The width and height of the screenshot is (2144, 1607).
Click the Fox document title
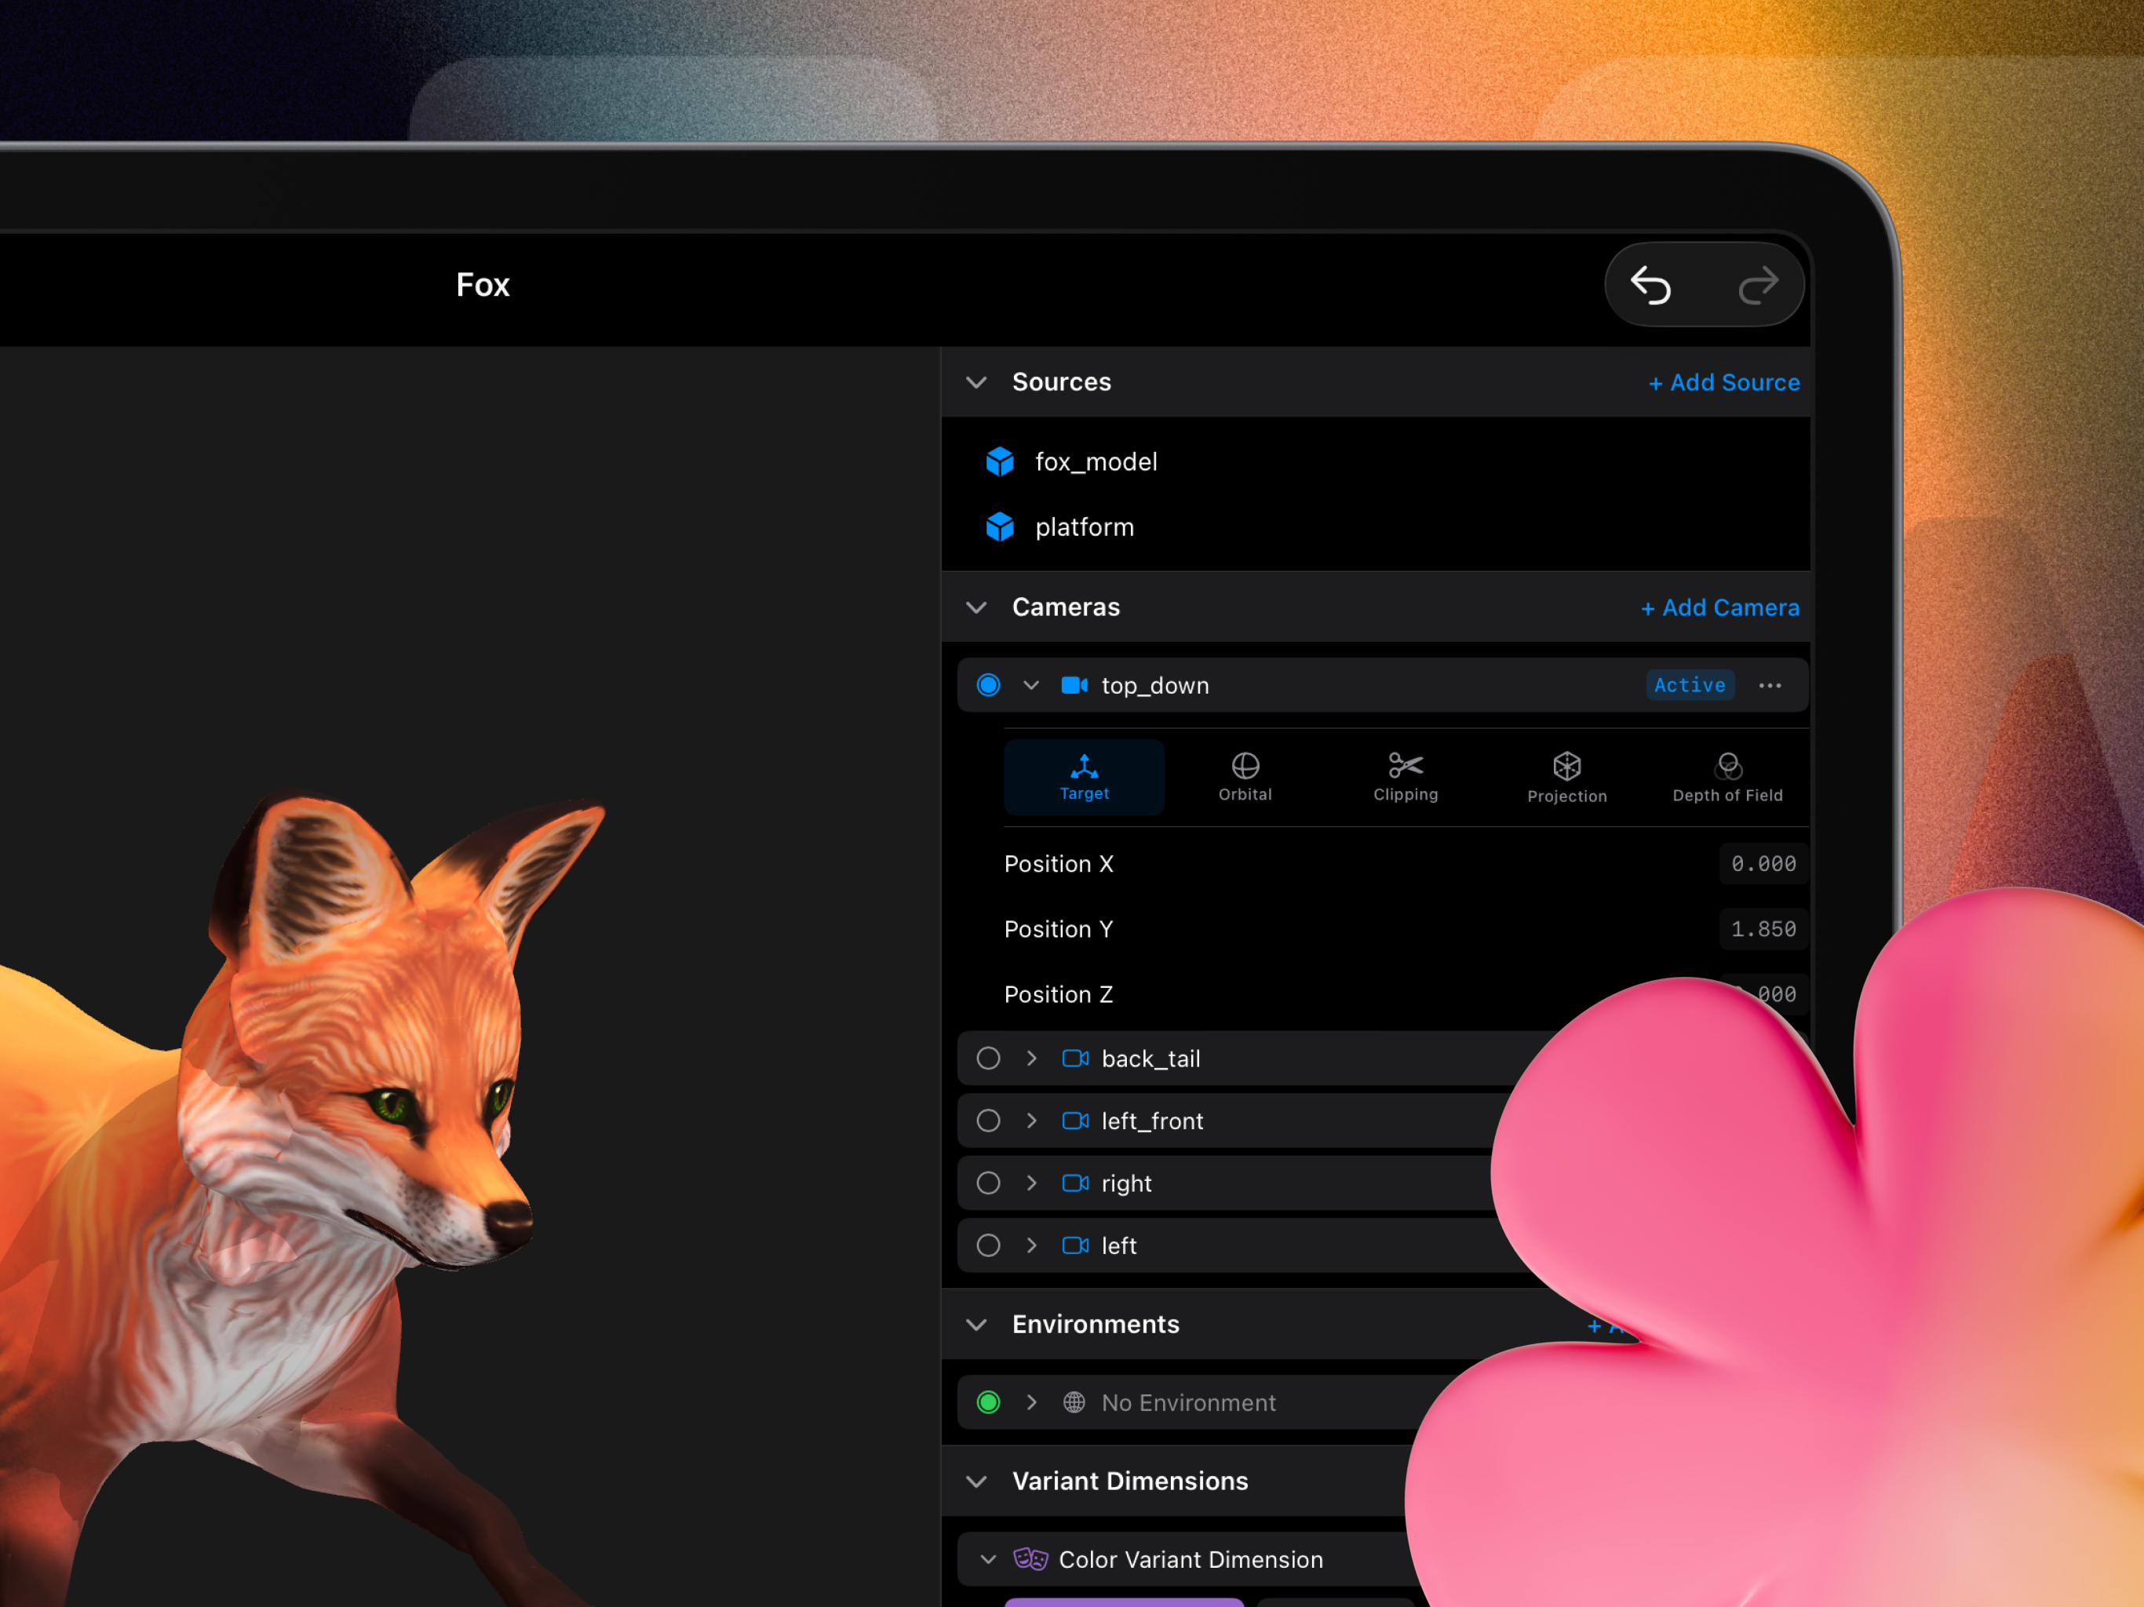click(x=483, y=285)
